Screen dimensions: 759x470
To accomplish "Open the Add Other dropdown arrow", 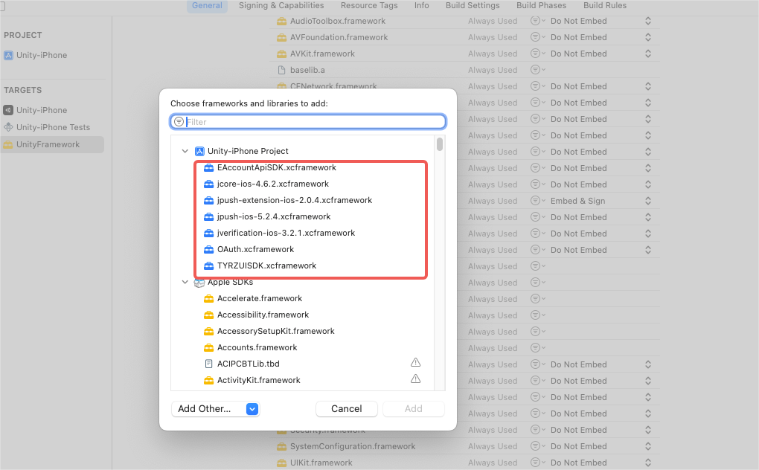I will point(252,409).
